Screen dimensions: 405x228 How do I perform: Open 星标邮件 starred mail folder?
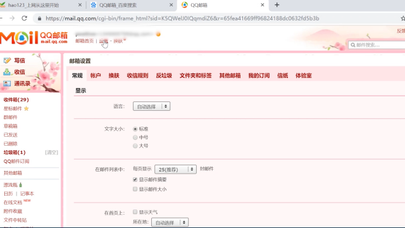13,108
